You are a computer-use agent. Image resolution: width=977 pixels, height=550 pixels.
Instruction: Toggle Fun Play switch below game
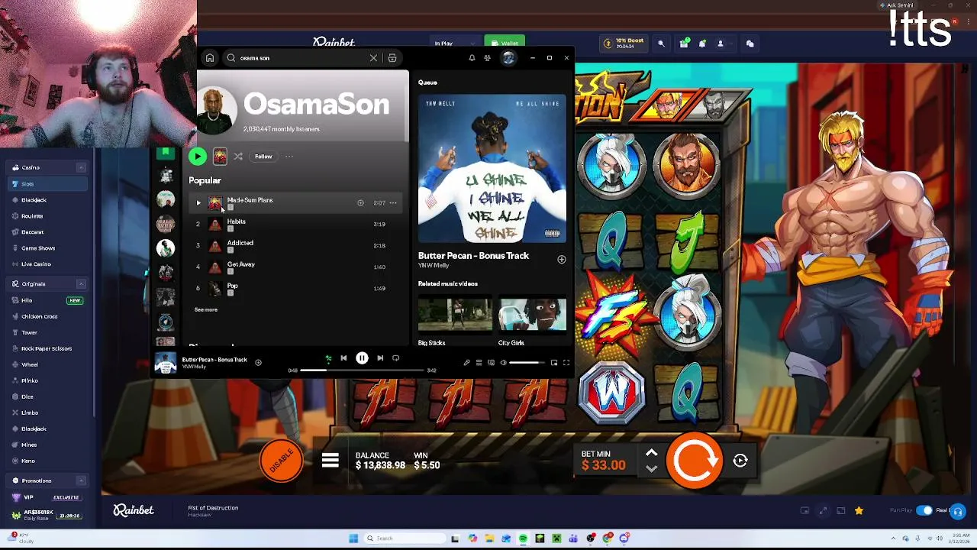pyautogui.click(x=924, y=510)
